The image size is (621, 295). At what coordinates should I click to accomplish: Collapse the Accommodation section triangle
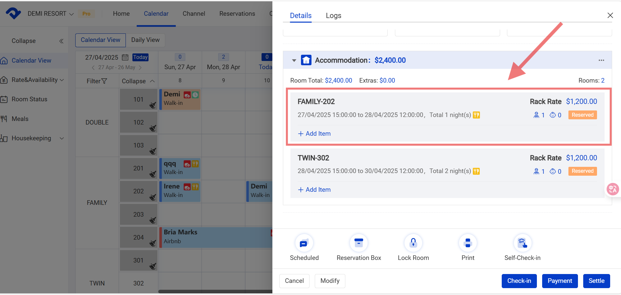click(294, 60)
